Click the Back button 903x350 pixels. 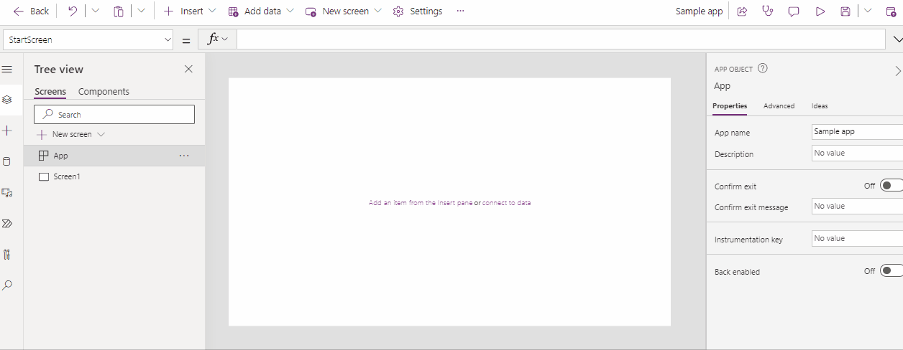click(31, 11)
